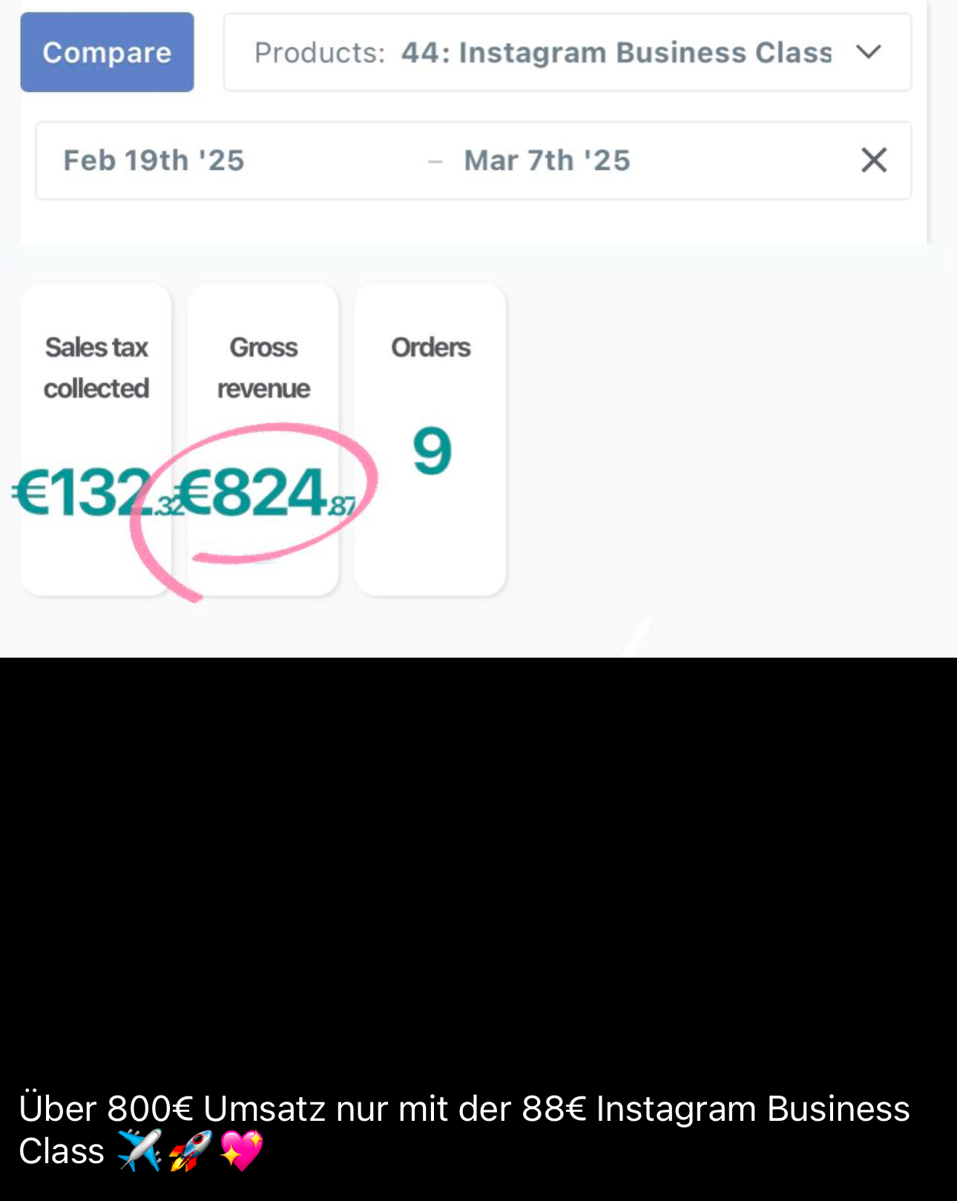Select the Feb 19th '25 start date
Screen dimensions: 957x1201
tap(154, 160)
